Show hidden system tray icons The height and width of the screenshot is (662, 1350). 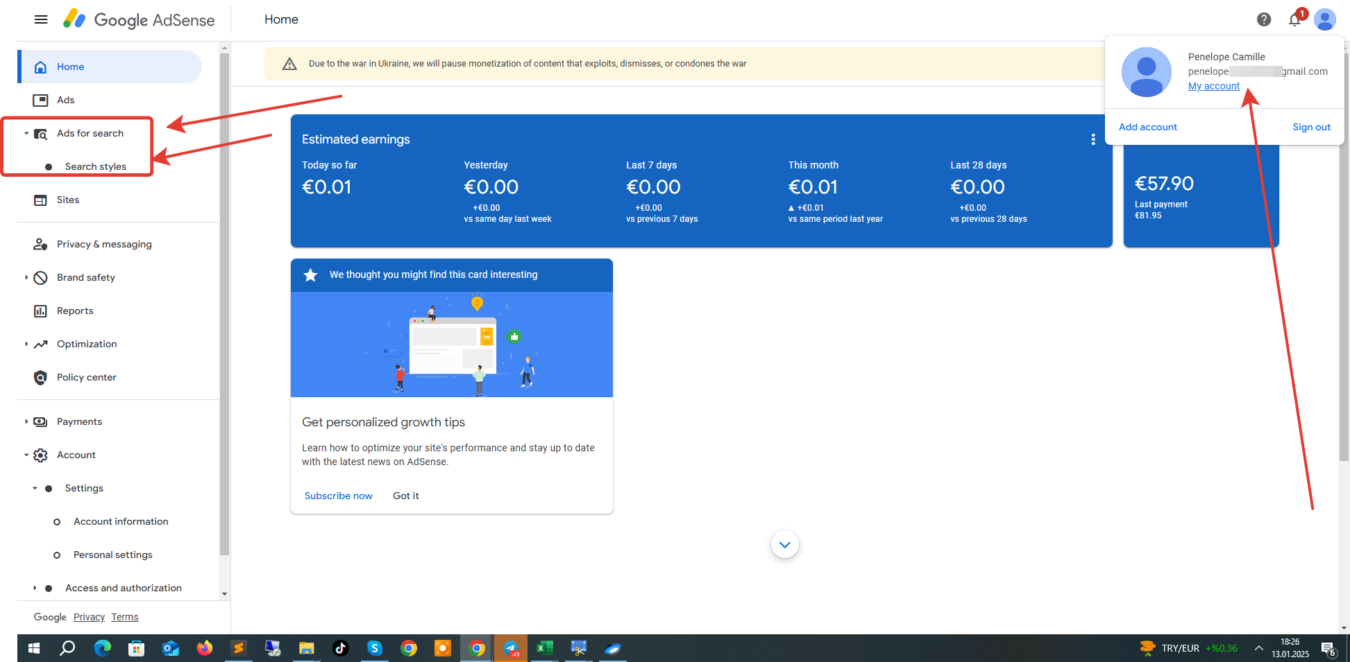[1258, 648]
